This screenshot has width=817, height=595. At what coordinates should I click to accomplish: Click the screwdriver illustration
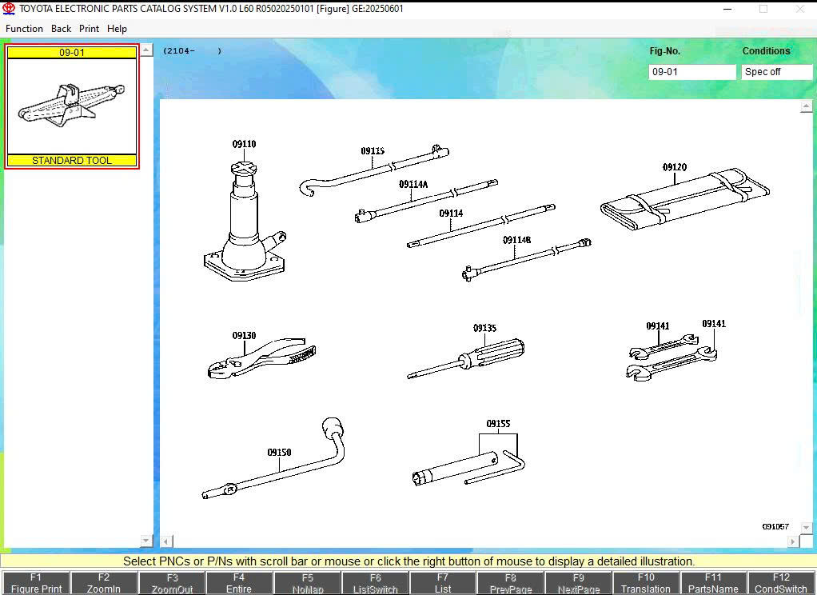(465, 360)
